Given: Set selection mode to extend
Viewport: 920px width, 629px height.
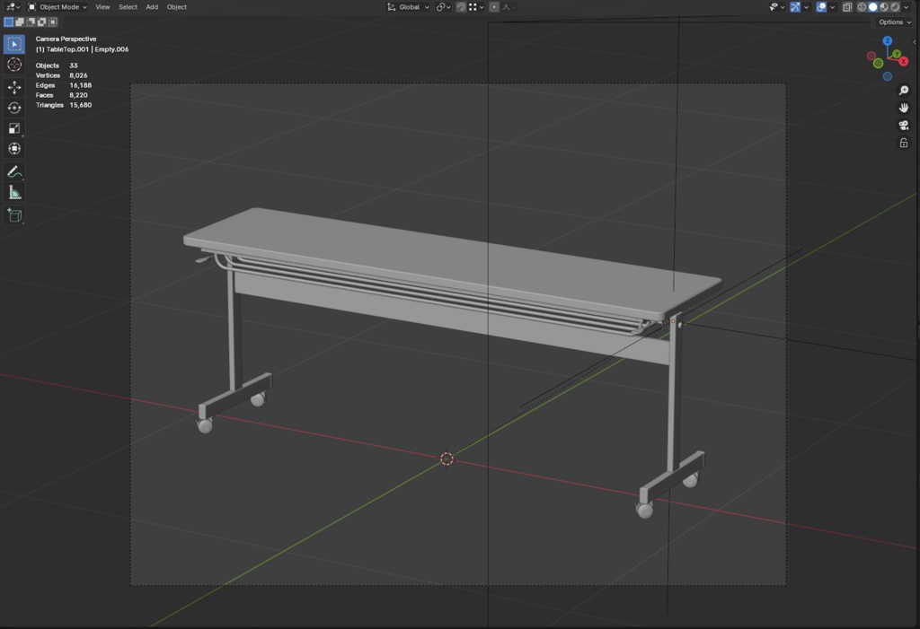Looking at the screenshot, I should point(20,22).
